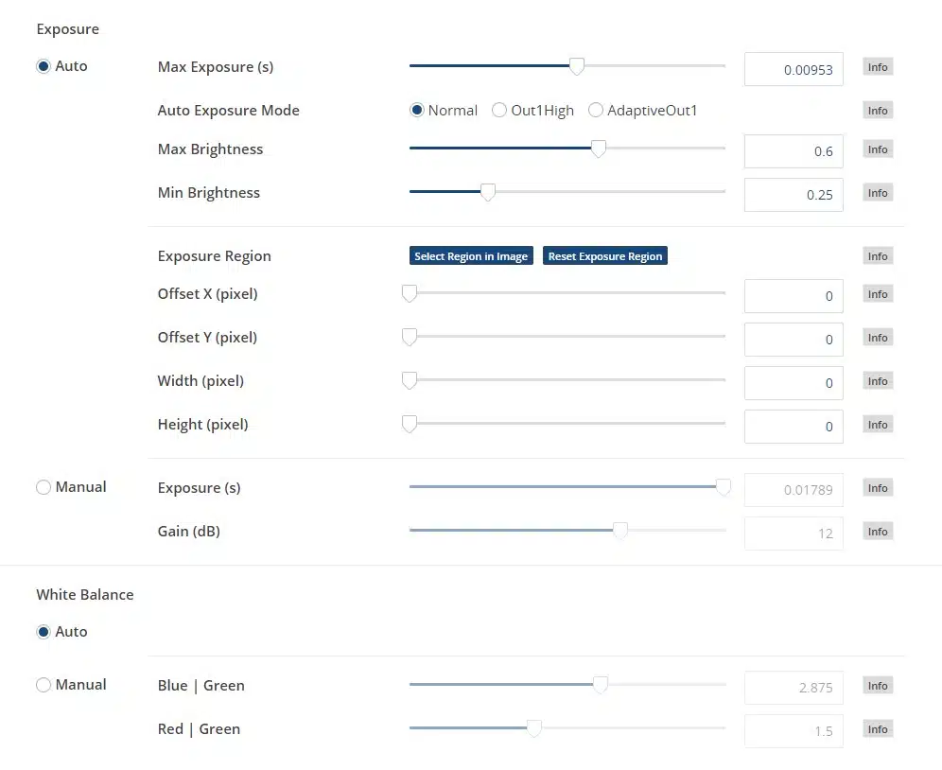Click Reset Exposure Region button
The width and height of the screenshot is (942, 770).
pyautogui.click(x=605, y=256)
